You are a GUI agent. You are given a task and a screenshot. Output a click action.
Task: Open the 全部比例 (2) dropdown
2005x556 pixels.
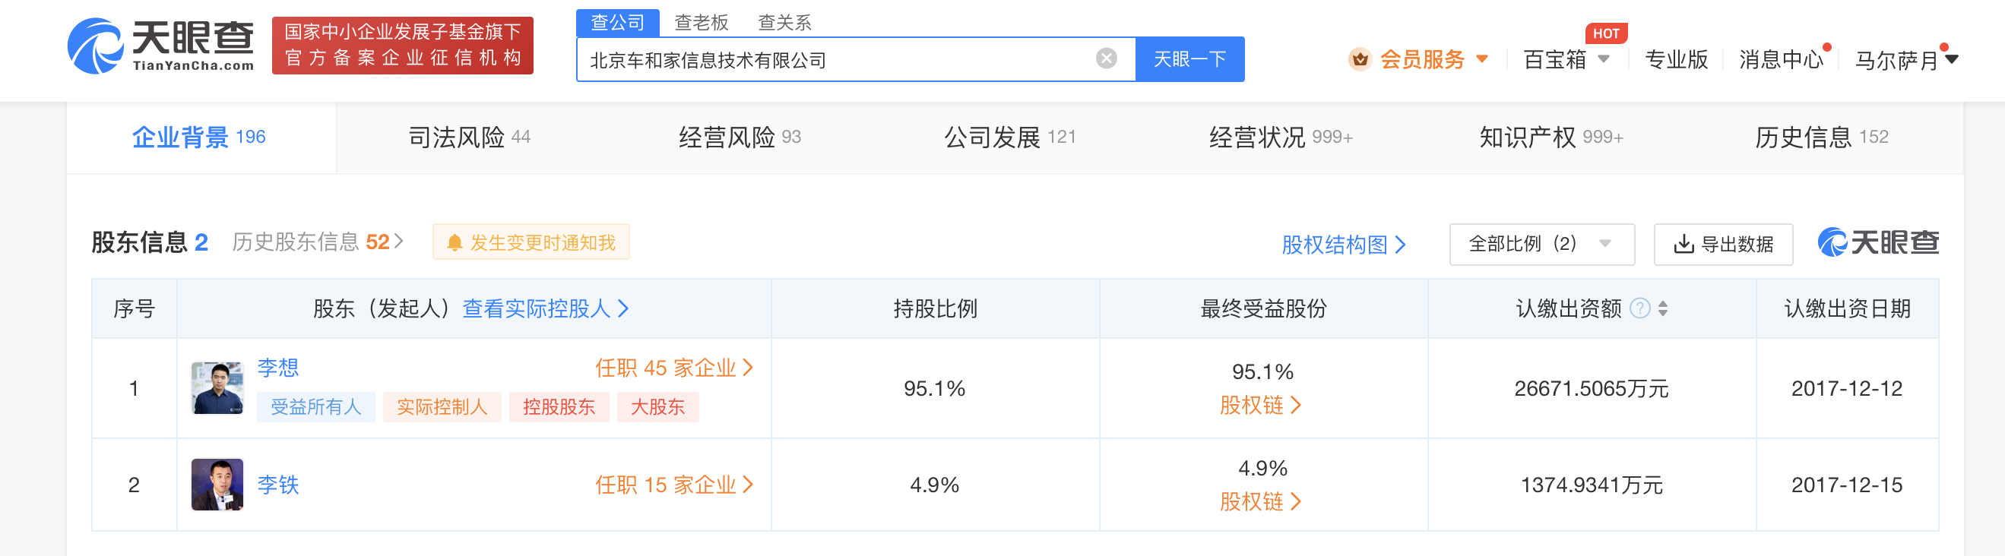pyautogui.click(x=1541, y=244)
